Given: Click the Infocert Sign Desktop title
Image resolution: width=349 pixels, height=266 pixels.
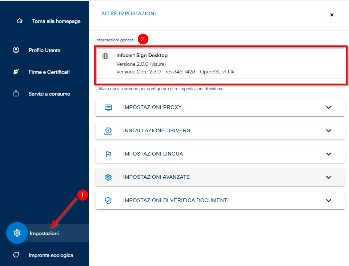Looking at the screenshot, I should [142, 55].
